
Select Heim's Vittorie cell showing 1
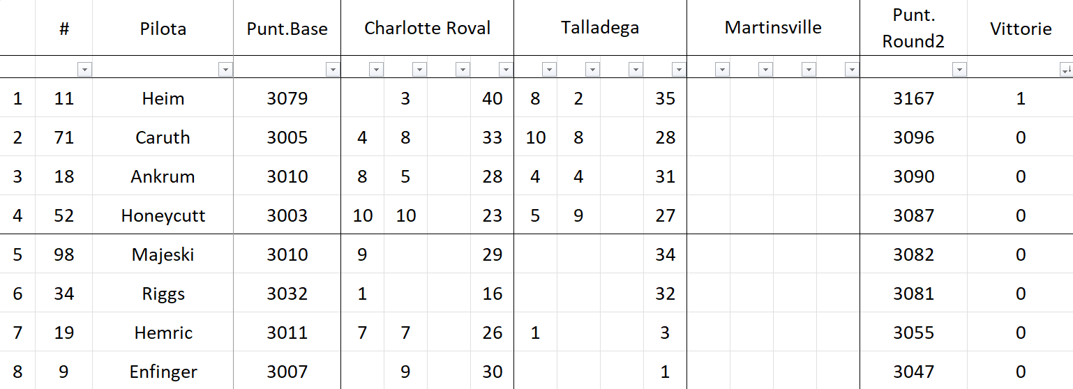(1020, 98)
